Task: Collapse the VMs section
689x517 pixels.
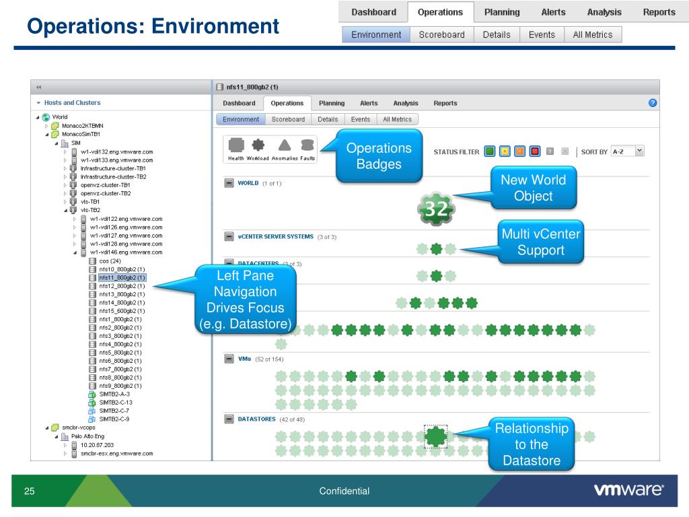Action: pos(229,359)
